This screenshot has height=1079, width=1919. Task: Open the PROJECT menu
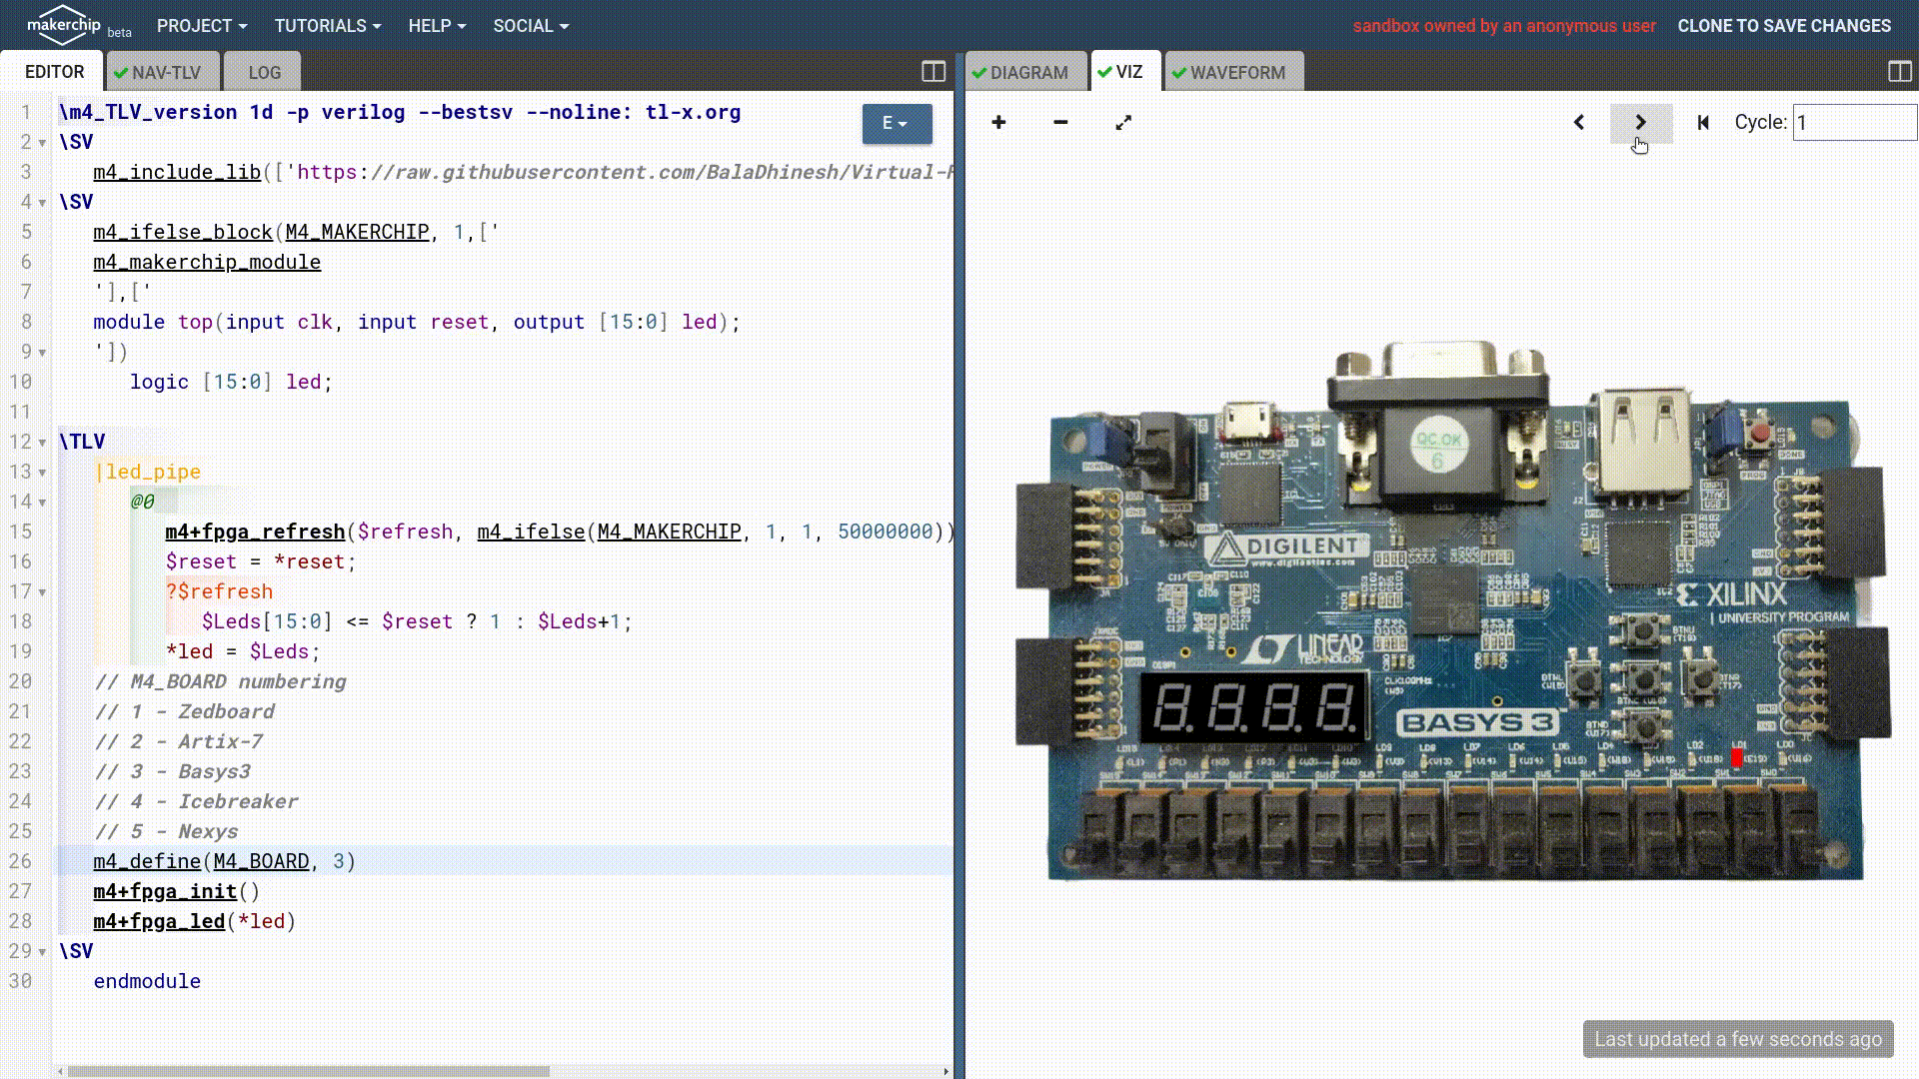pyautogui.click(x=201, y=26)
